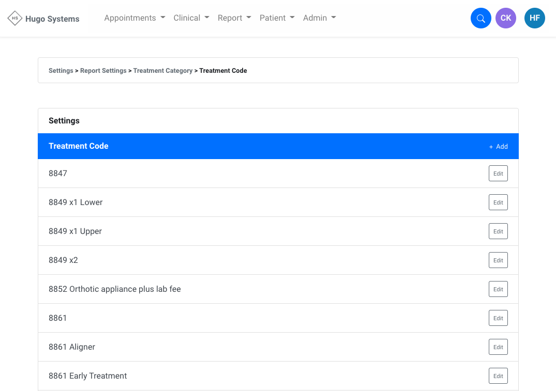Edit the 8849 x1 Lower code
This screenshot has height=391, width=556.
click(x=498, y=202)
